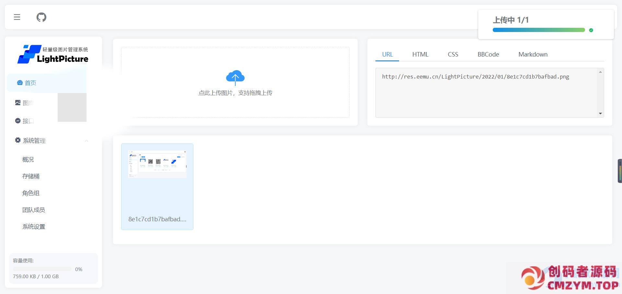This screenshot has width=622, height=294.
Task: Select the BBCode tab
Action: click(x=488, y=54)
